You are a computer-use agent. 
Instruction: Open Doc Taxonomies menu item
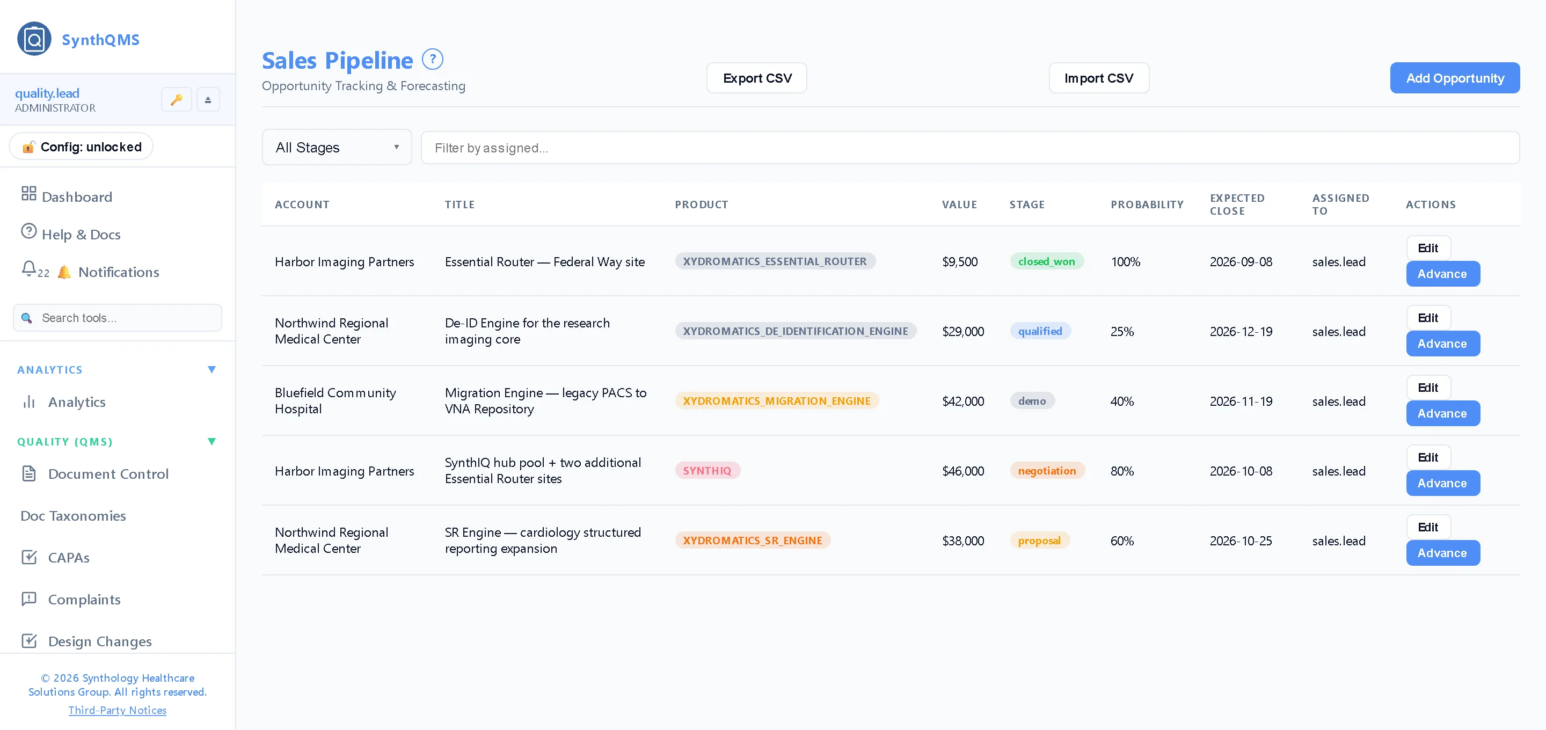click(73, 516)
